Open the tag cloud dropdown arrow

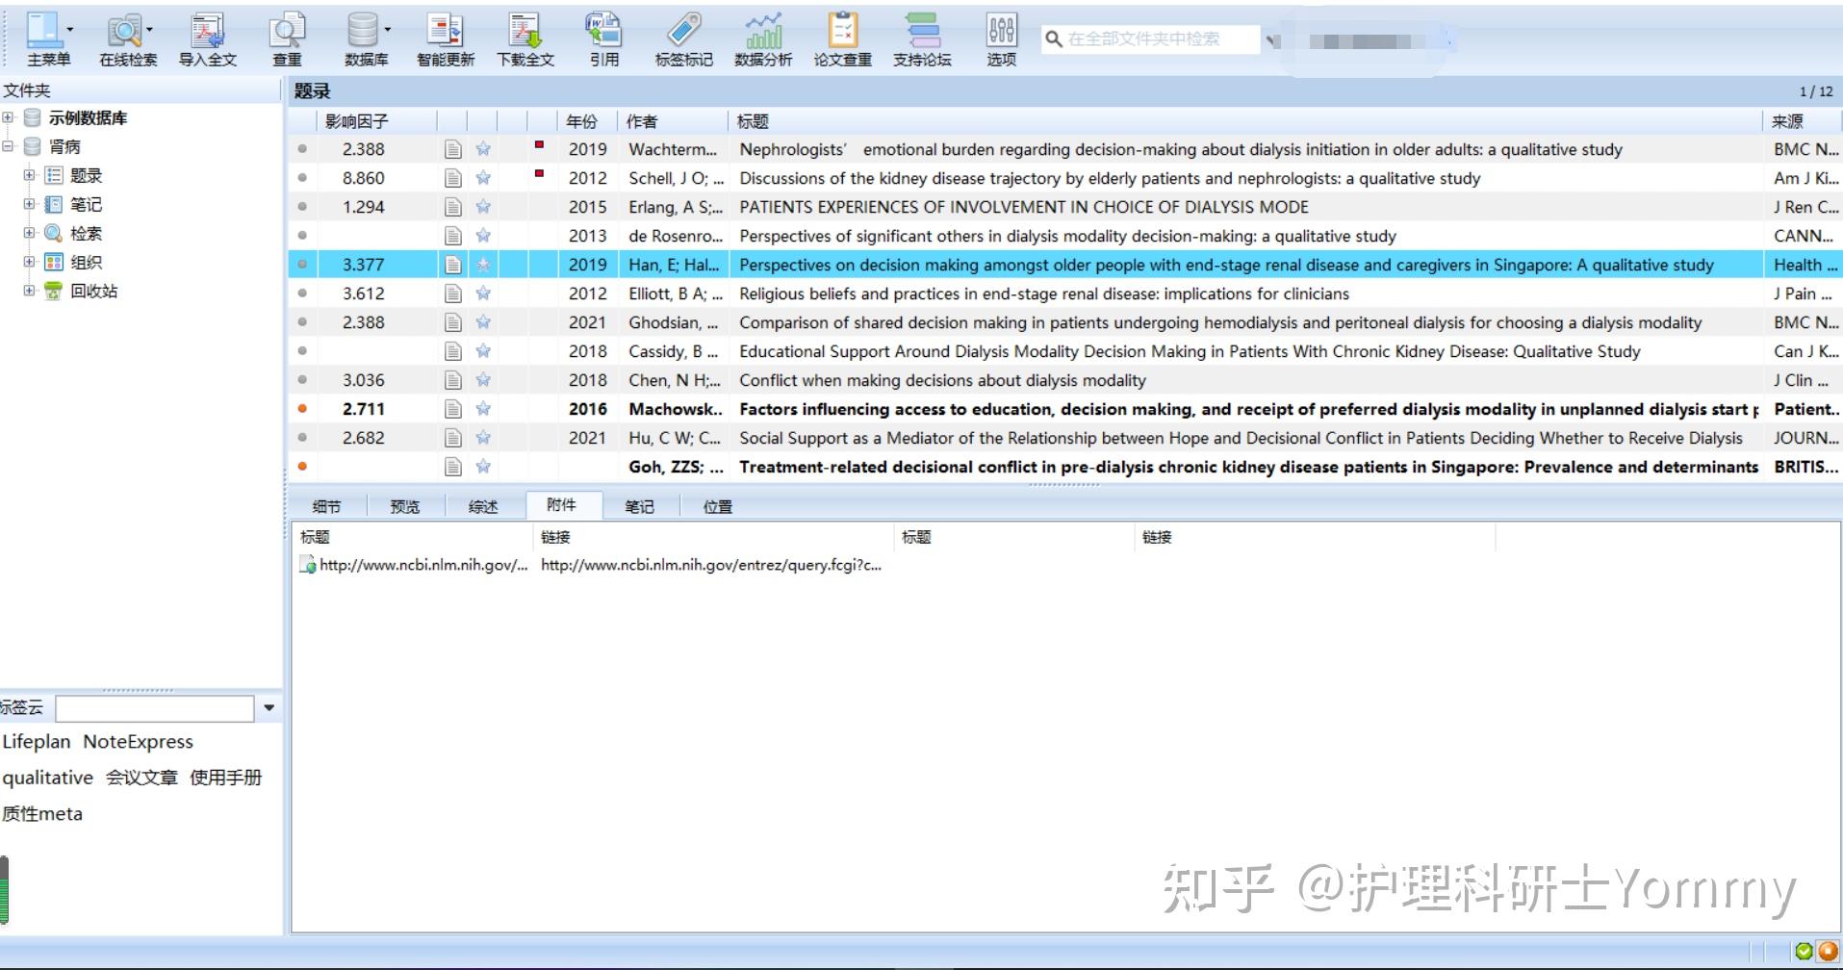[x=269, y=708]
